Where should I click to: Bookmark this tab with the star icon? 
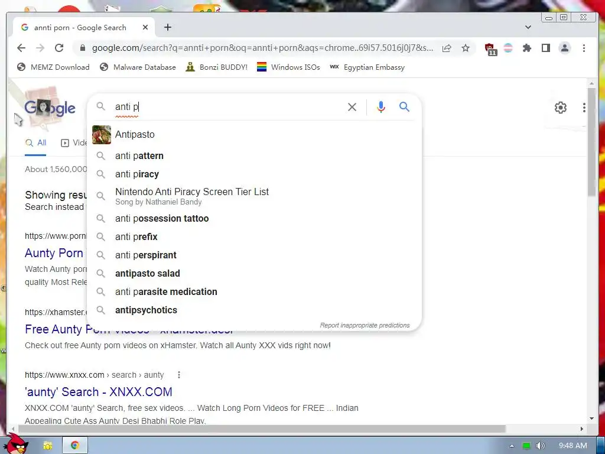tap(466, 48)
